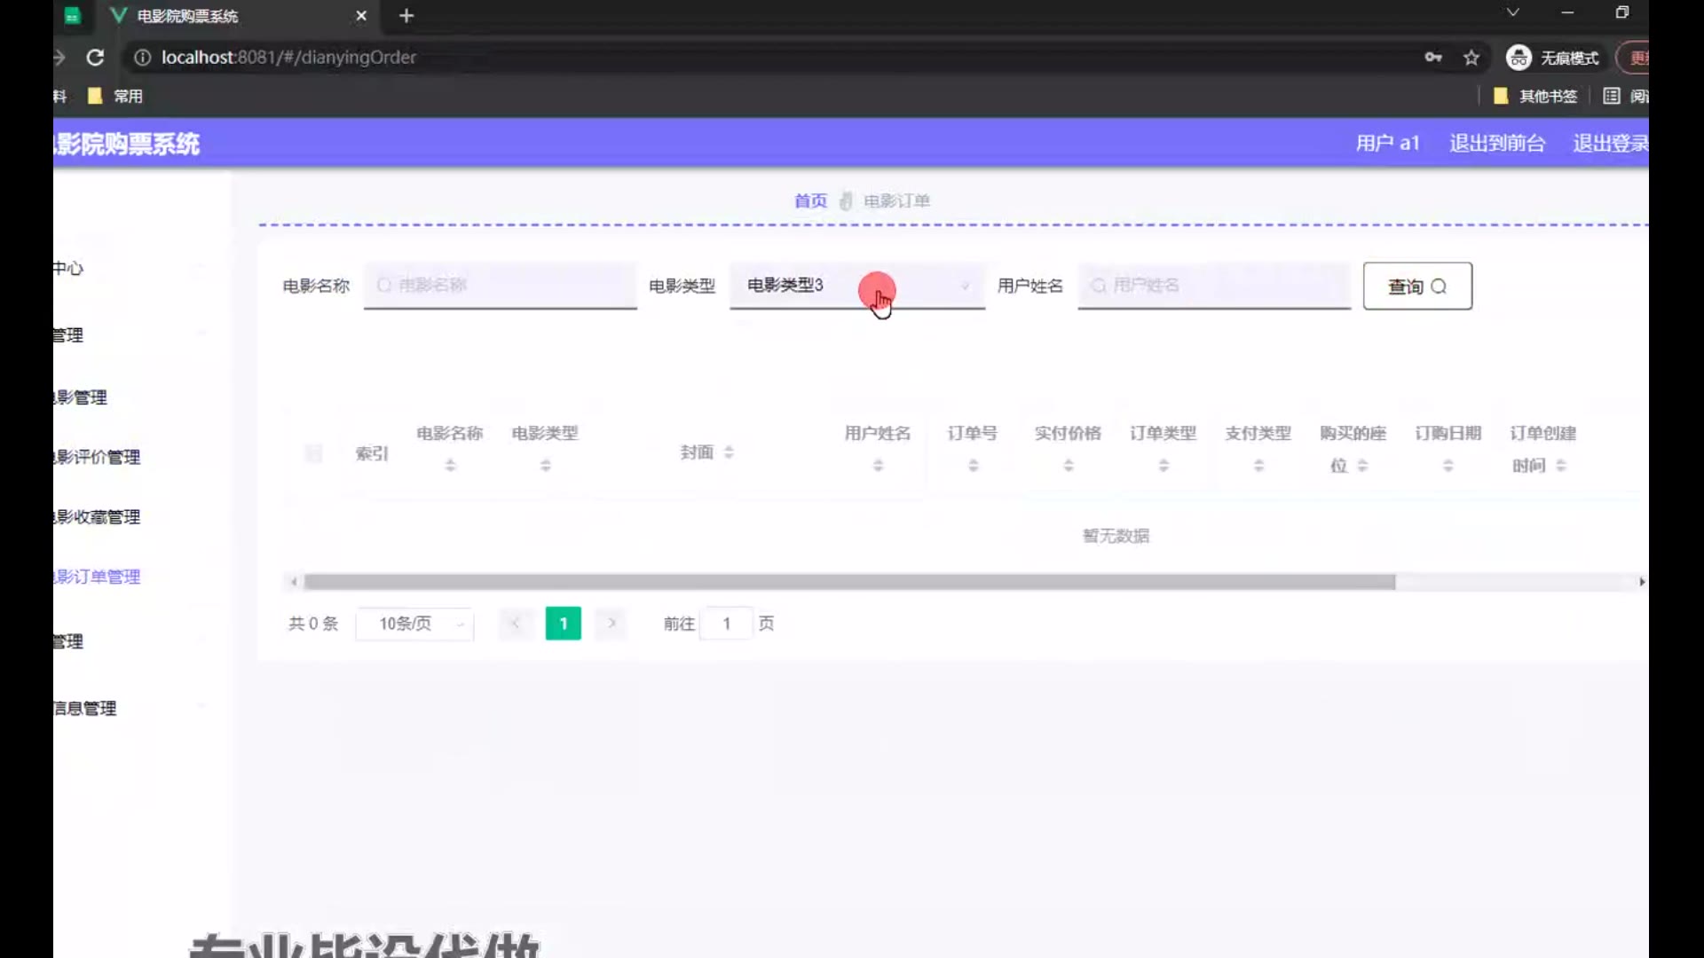
Task: Select 影订单管理 sidebar menu item
Action: click(98, 577)
